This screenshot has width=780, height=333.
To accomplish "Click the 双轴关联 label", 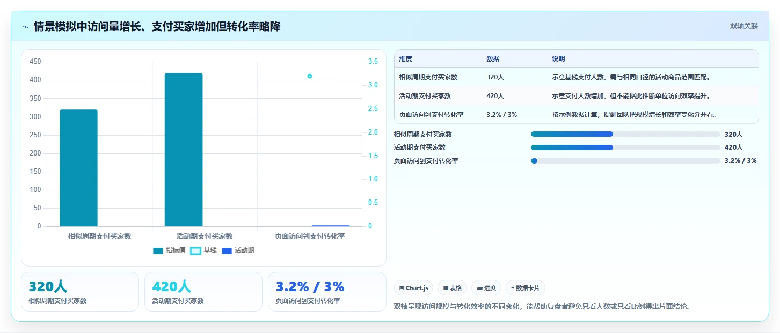I will [743, 26].
